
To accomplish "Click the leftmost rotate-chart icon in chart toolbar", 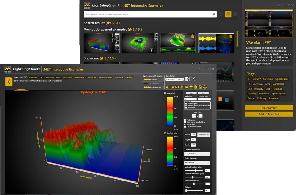I will click(x=168, y=87).
